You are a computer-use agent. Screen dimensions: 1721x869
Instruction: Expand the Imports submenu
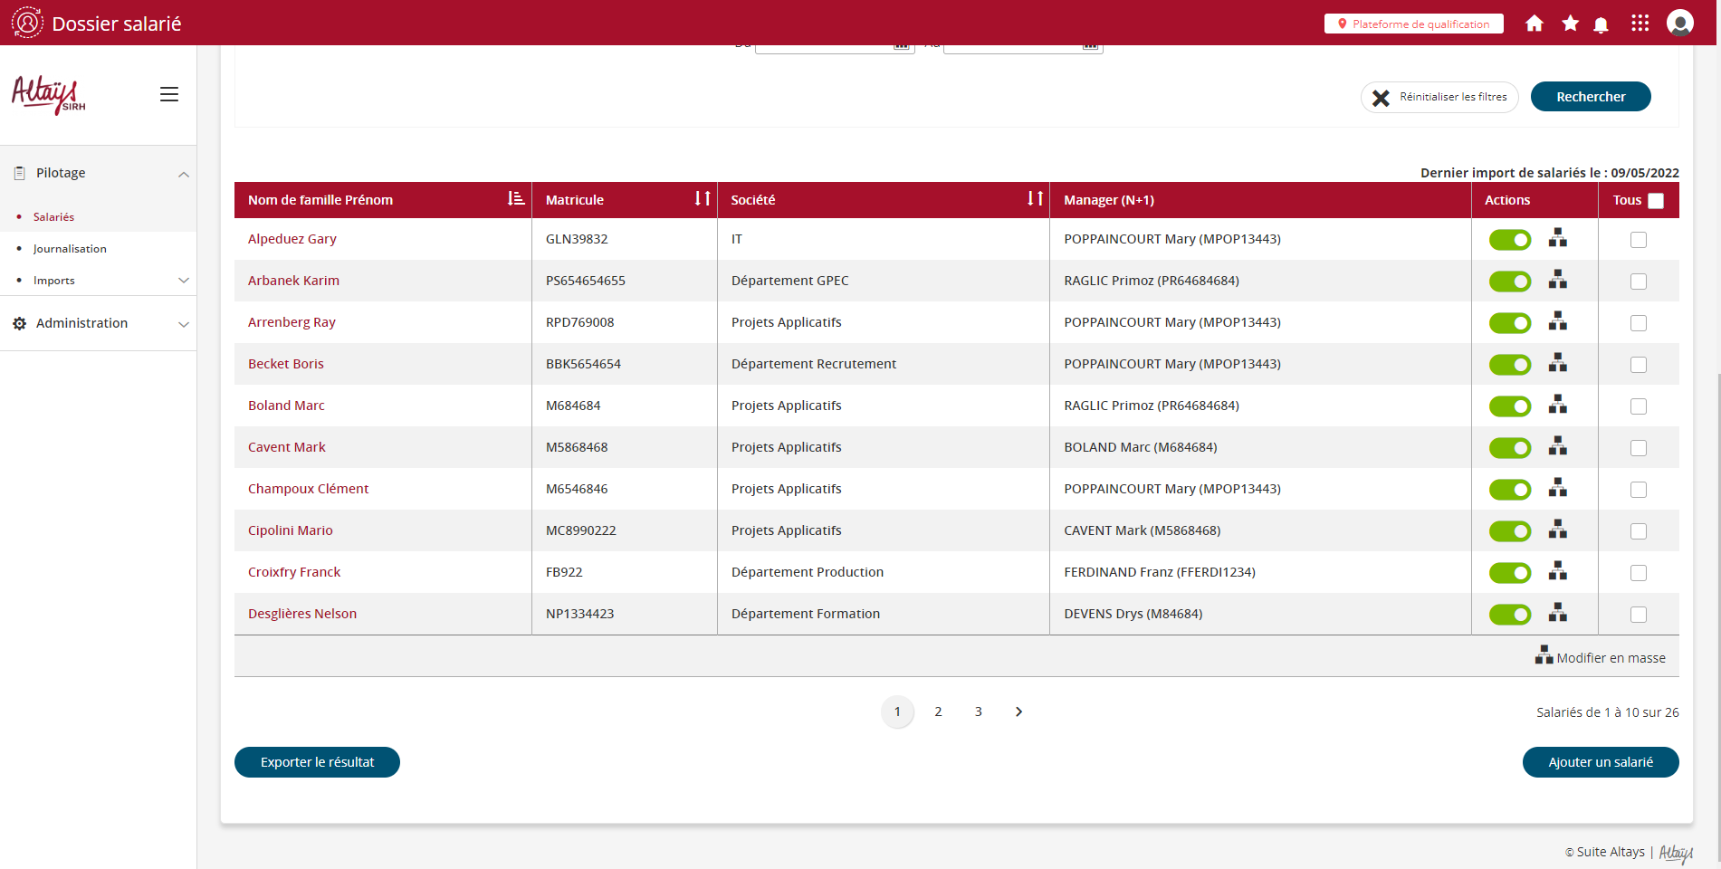(x=184, y=281)
